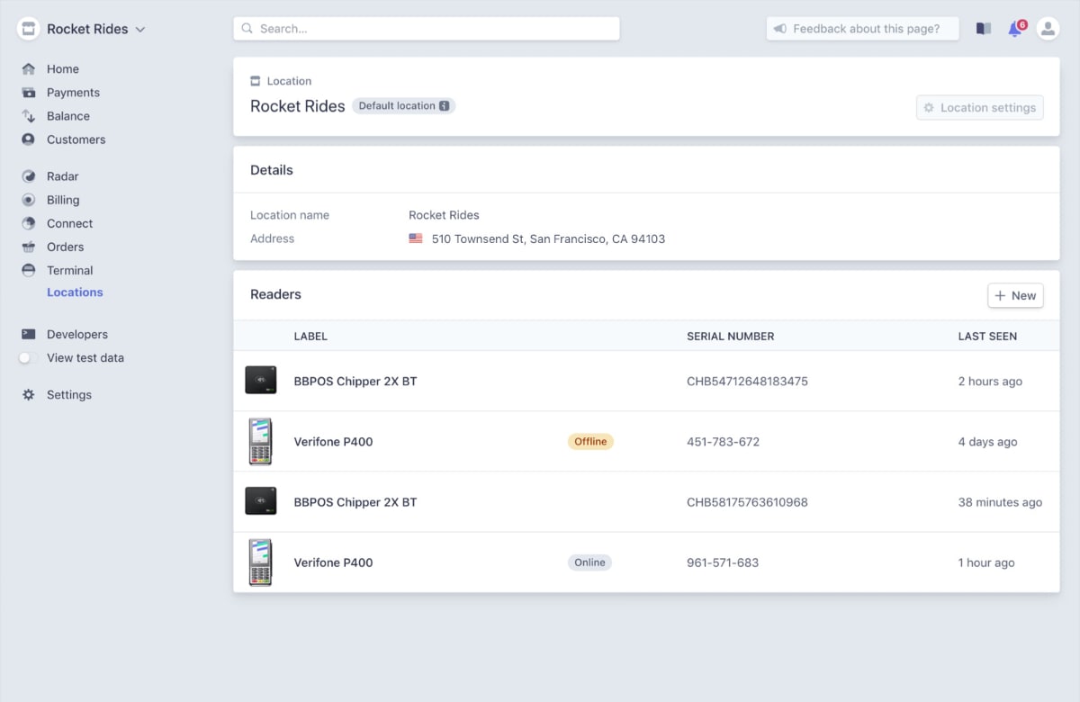Click the Location breadcrumb store icon
Screen dimensions: 1080x702
pos(256,81)
